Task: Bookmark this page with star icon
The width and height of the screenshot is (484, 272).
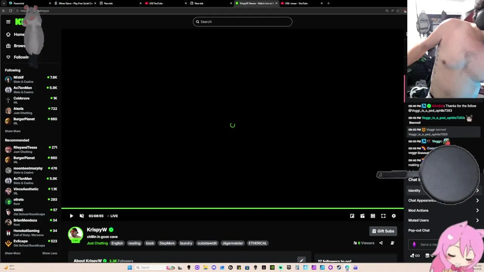Action: (398, 11)
